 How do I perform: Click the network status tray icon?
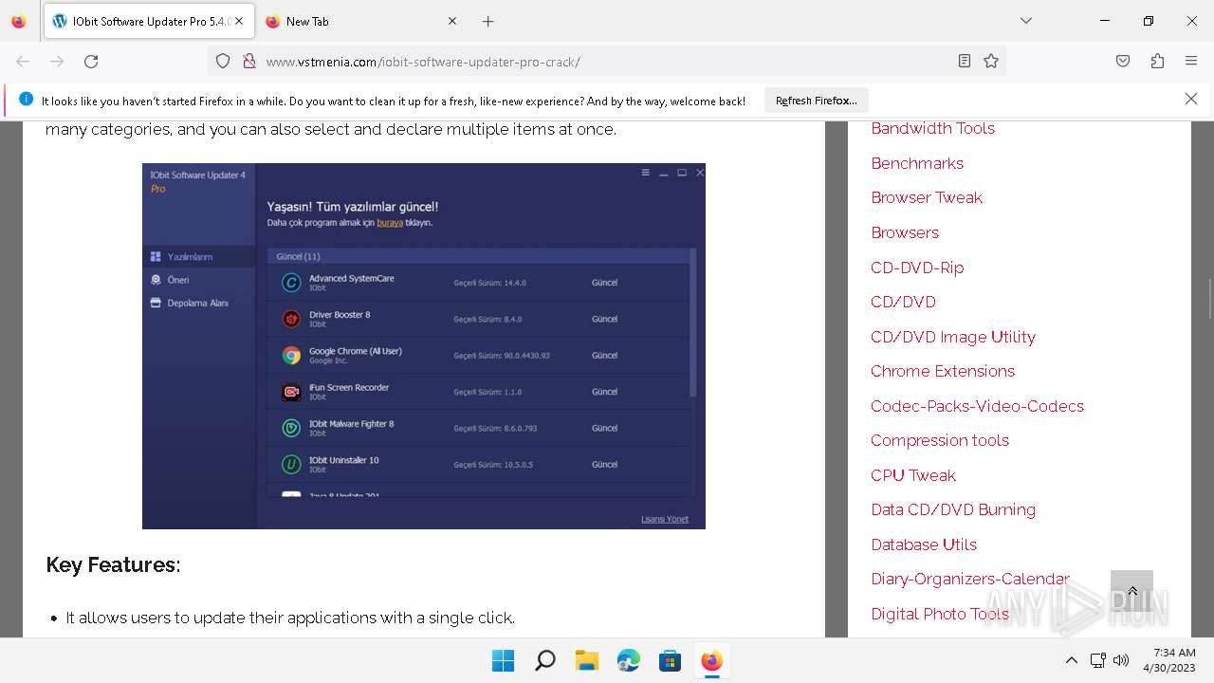1097,660
